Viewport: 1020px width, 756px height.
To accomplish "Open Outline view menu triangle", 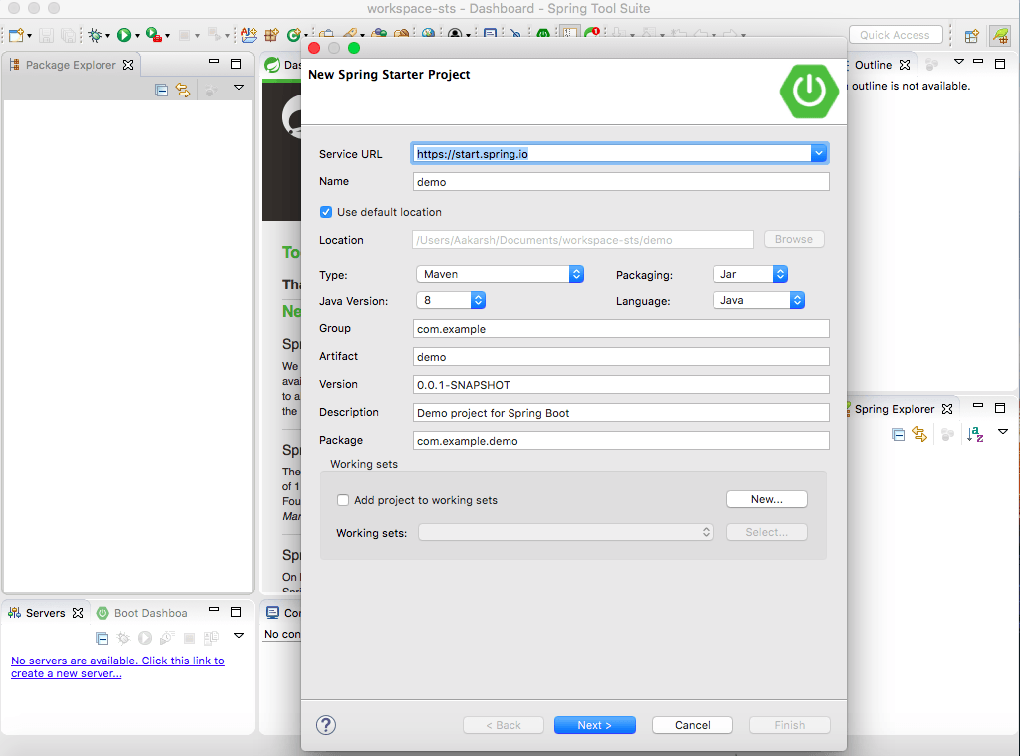I will [x=959, y=62].
